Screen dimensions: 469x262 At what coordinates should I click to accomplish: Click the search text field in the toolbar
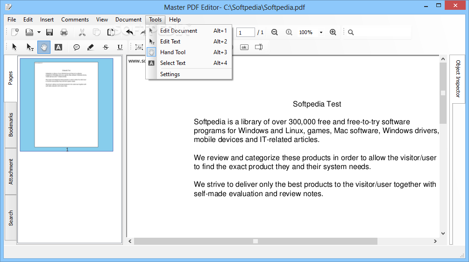[383, 32]
